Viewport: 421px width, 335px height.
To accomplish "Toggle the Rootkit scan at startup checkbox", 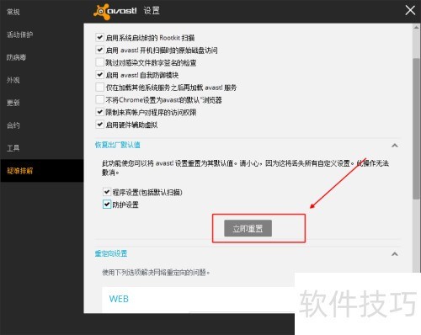I will (x=99, y=37).
